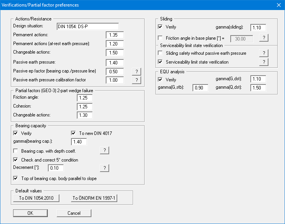Open help for serviceability limit state verification
Screen dimensions: 285x224
[263, 62]
